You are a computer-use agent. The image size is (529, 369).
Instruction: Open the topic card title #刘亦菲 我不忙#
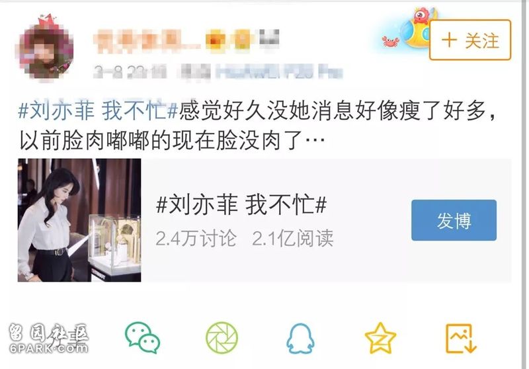click(x=241, y=205)
